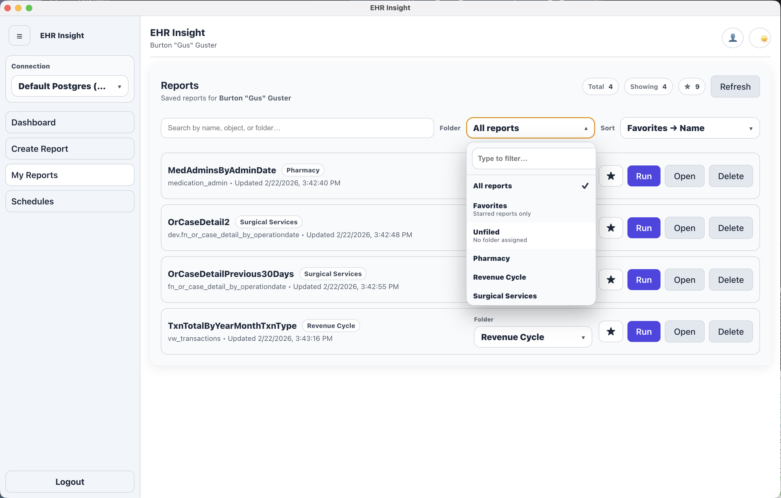
Task: Open the Sort dropdown Favorites → Name
Action: pyautogui.click(x=690, y=128)
